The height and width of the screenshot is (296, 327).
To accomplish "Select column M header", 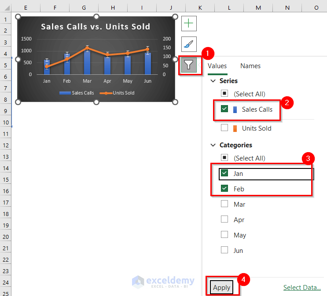I will click(x=258, y=8).
